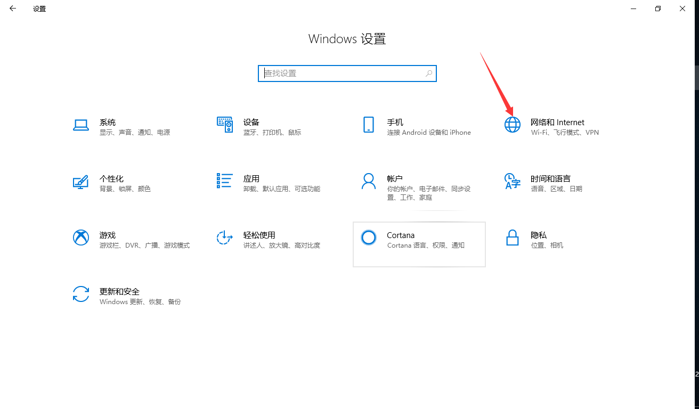Minimize the Settings window
This screenshot has width=699, height=409.
(x=633, y=9)
